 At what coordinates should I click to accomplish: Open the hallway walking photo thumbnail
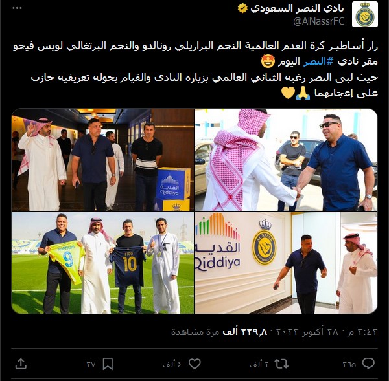click(x=102, y=160)
